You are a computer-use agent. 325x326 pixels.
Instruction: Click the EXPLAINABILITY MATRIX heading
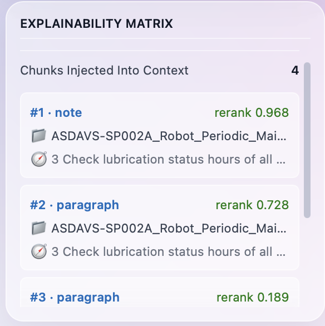(96, 23)
